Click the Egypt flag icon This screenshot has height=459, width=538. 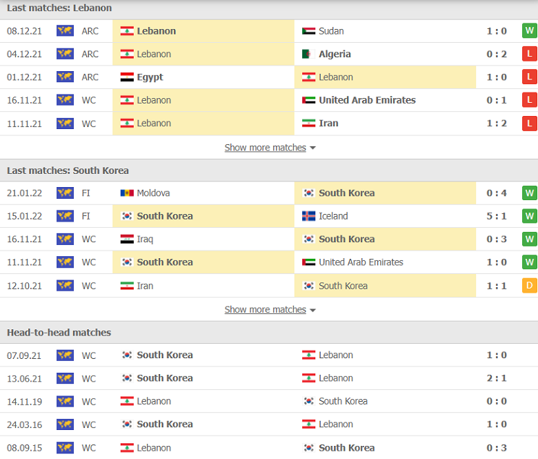point(127,77)
